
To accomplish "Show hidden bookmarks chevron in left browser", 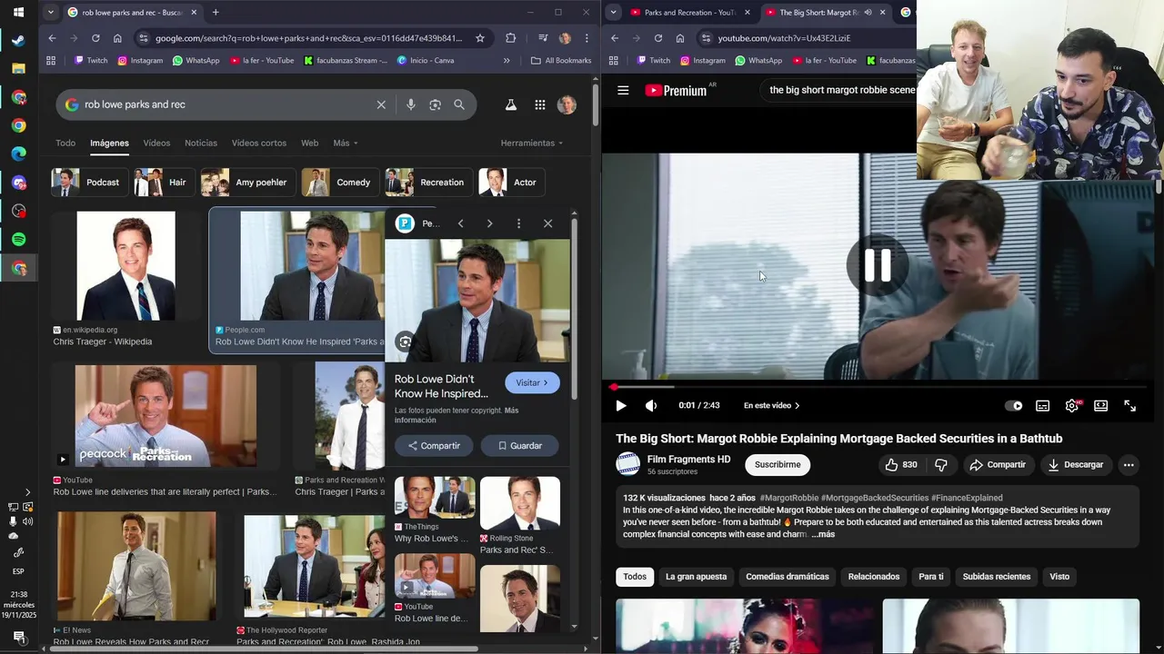I will click(507, 61).
